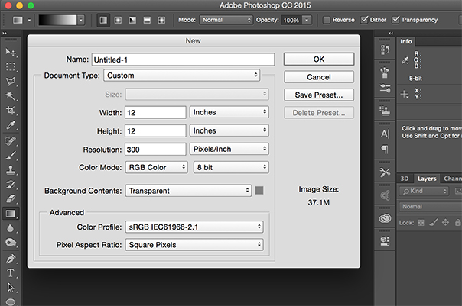Image resolution: width=462 pixels, height=306 pixels.
Task: Choose Radial Gradient style
Action: coord(118,20)
